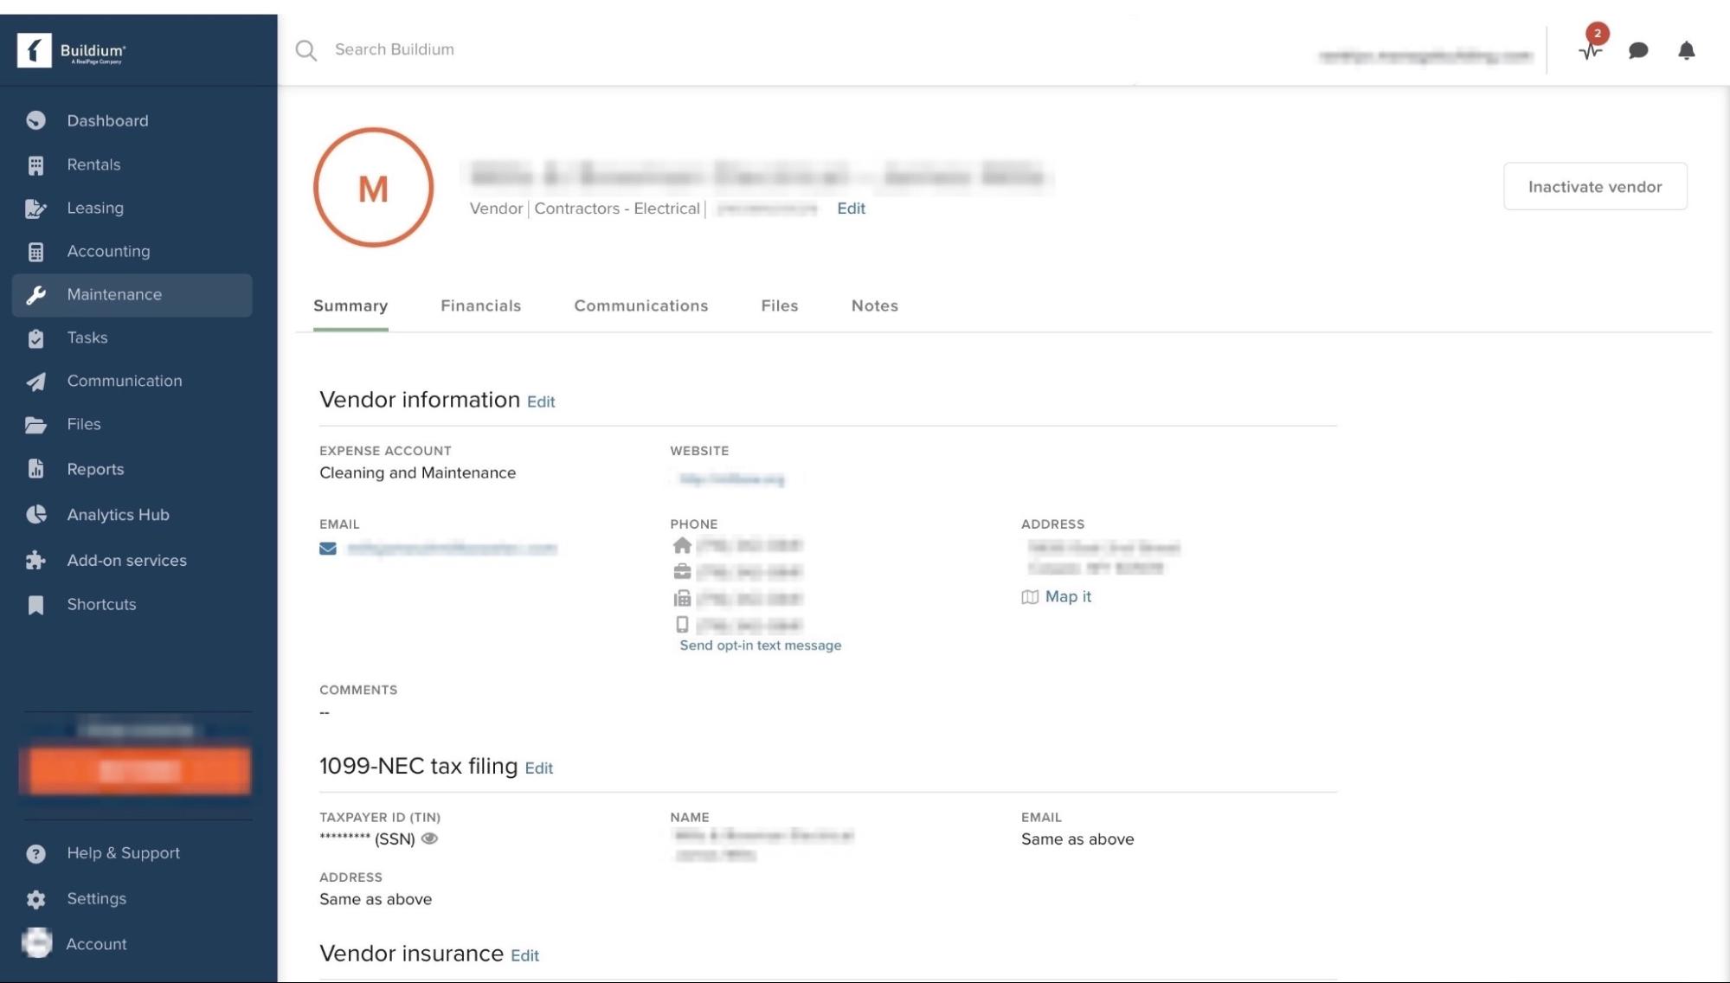Viewport: 1730px width, 983px height.
Task: Reveal the masked taxpayer SSN with the eye icon
Action: pyautogui.click(x=430, y=838)
